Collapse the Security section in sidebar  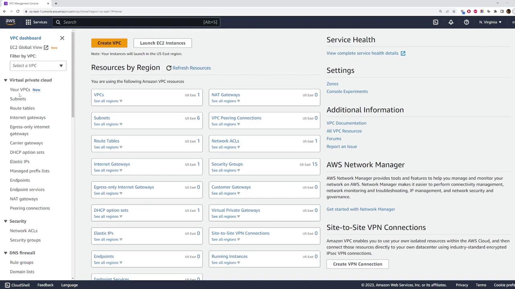pyautogui.click(x=6, y=221)
